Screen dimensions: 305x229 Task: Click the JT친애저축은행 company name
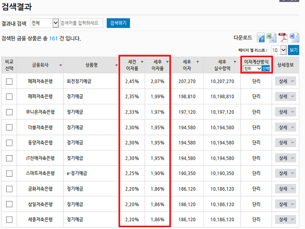coord(40,158)
